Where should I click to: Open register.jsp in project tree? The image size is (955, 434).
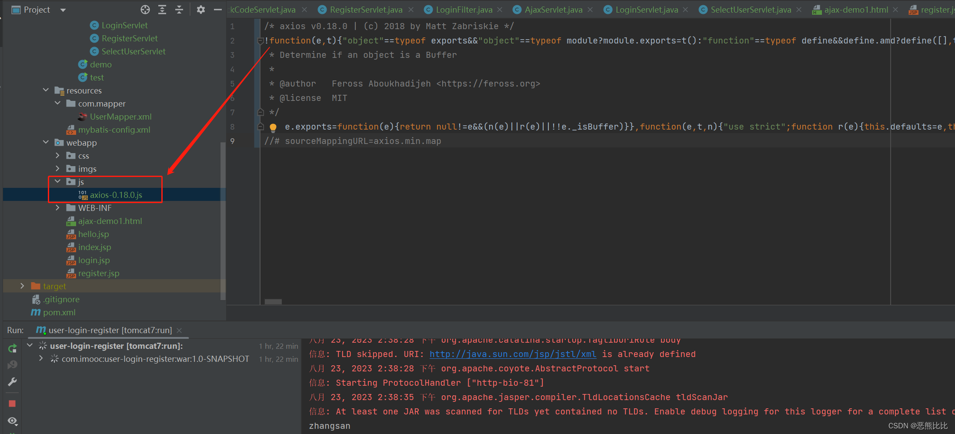[x=98, y=273]
